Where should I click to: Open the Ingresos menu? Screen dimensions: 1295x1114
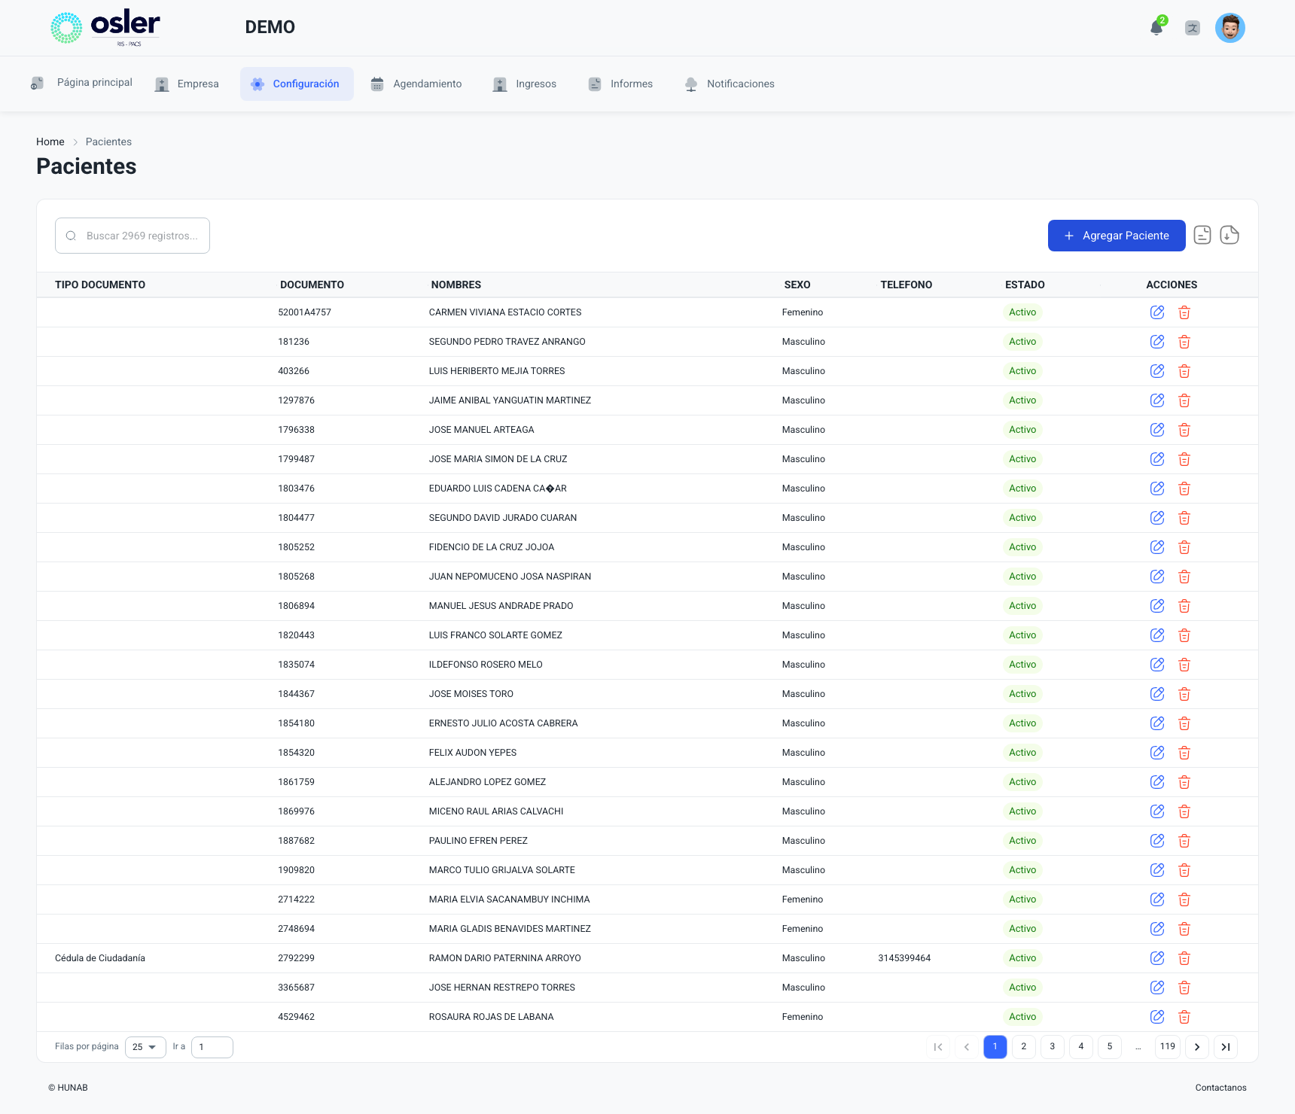coord(525,84)
